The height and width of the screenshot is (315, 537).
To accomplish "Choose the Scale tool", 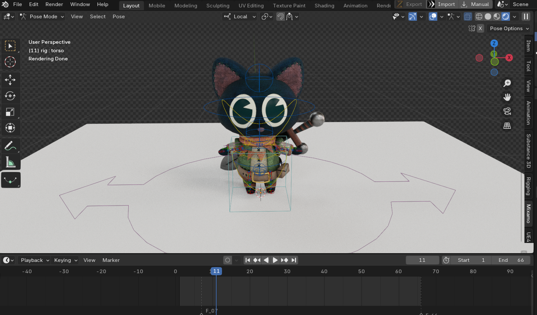I will click(x=10, y=112).
